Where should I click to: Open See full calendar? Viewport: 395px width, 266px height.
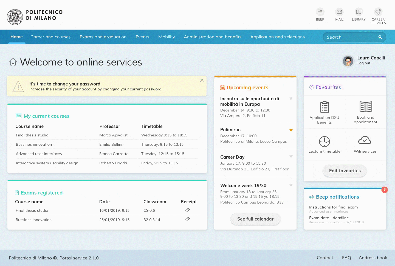[255, 219]
